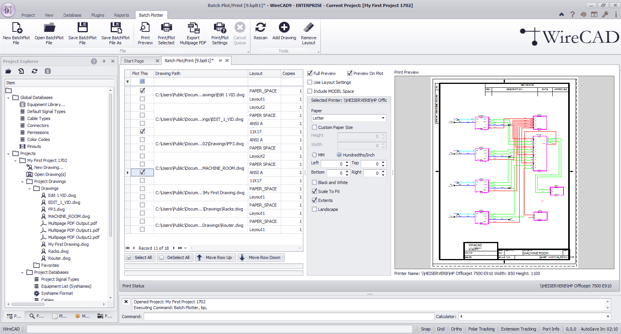The width and height of the screenshot is (621, 334).
Task: Toggle Preview On Plot checkbox
Action: coord(350,73)
